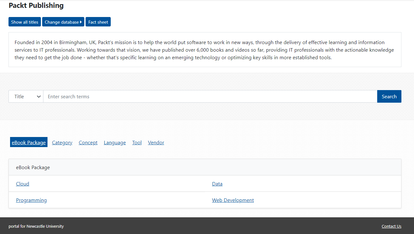This screenshot has width=414, height=234.
Task: Click the Packt Publishing page heading
Action: coord(36,6)
